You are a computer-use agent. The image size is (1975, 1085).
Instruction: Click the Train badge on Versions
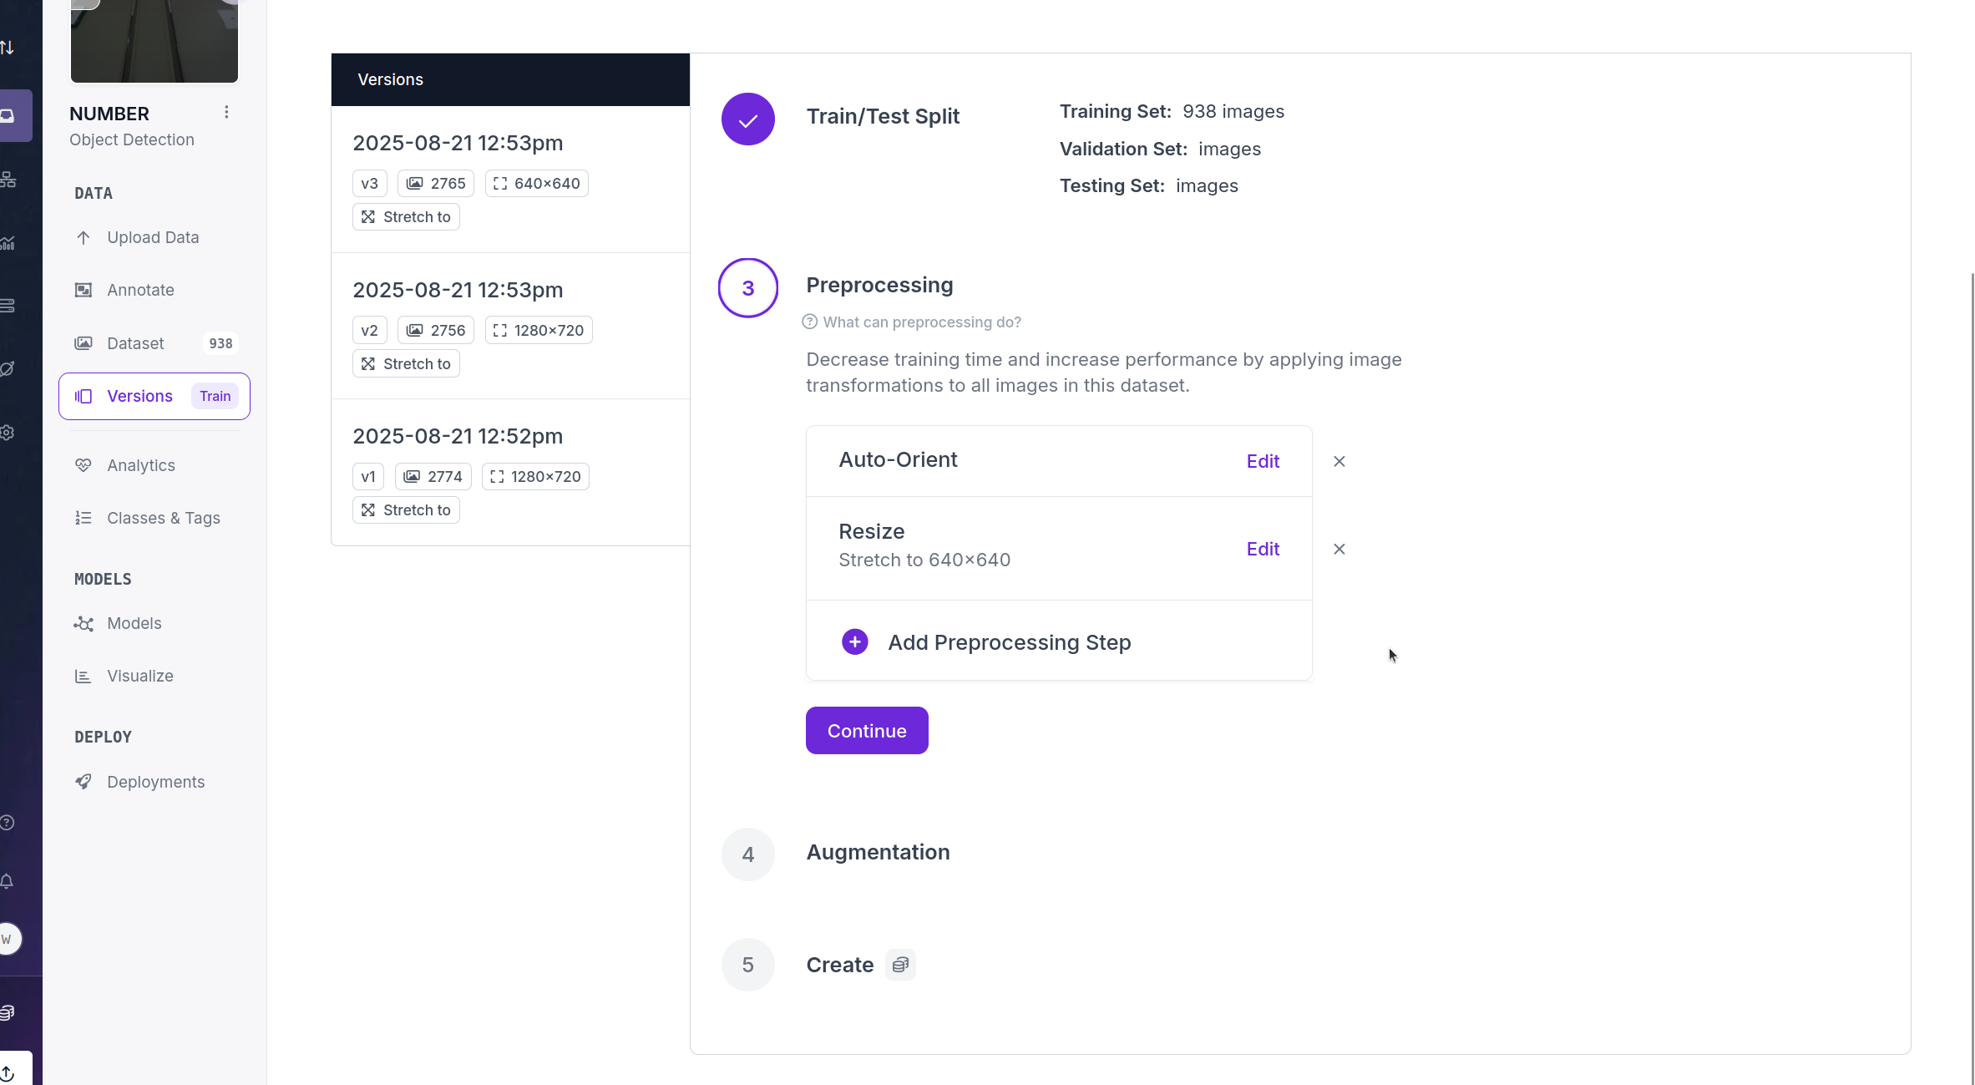(x=215, y=397)
